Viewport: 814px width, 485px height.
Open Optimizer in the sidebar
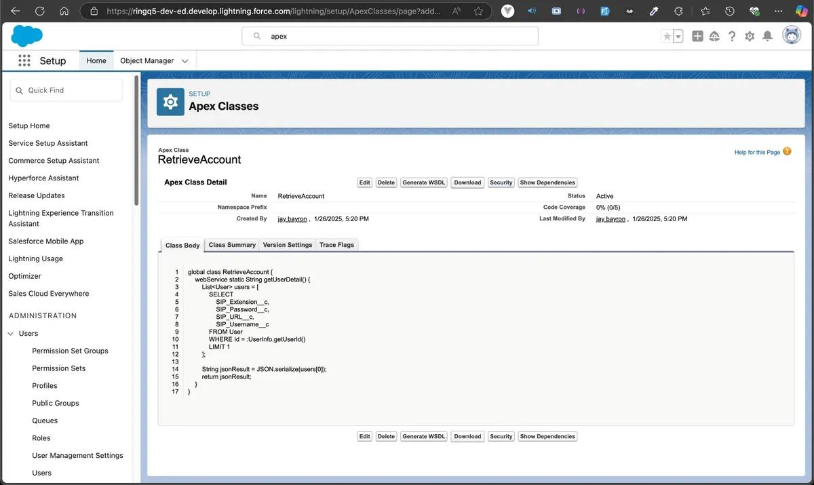tap(24, 276)
